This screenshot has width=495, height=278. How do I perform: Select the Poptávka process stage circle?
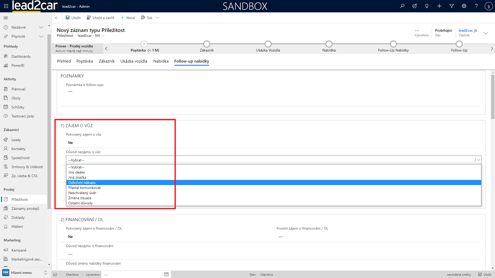[144, 44]
